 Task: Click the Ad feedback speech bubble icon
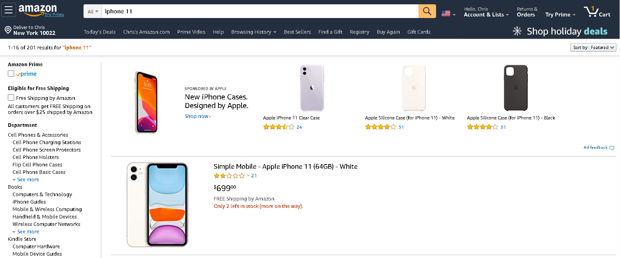click(x=612, y=148)
